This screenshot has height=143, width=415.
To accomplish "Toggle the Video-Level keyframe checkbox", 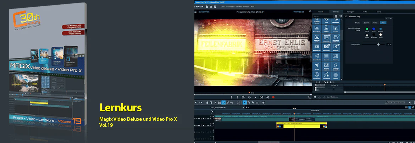I will [316, 88].
